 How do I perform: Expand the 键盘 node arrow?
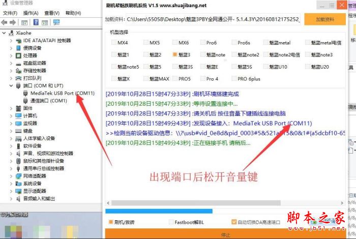(11, 131)
